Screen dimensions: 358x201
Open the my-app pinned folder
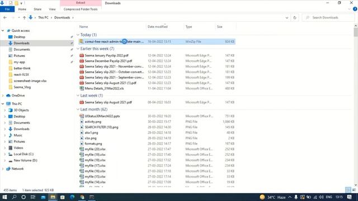click(x=19, y=62)
